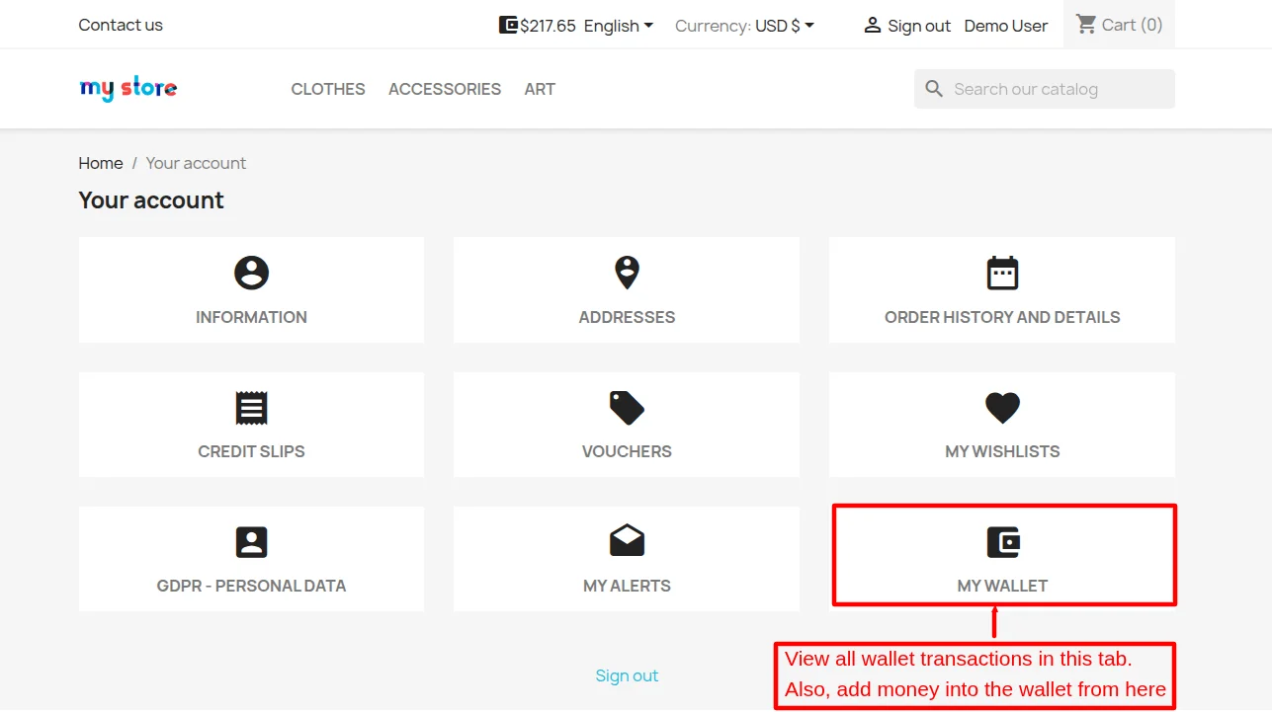Image resolution: width=1272 pixels, height=713 pixels.
Task: Open My Wishlists via the heart icon
Action: (1001, 407)
